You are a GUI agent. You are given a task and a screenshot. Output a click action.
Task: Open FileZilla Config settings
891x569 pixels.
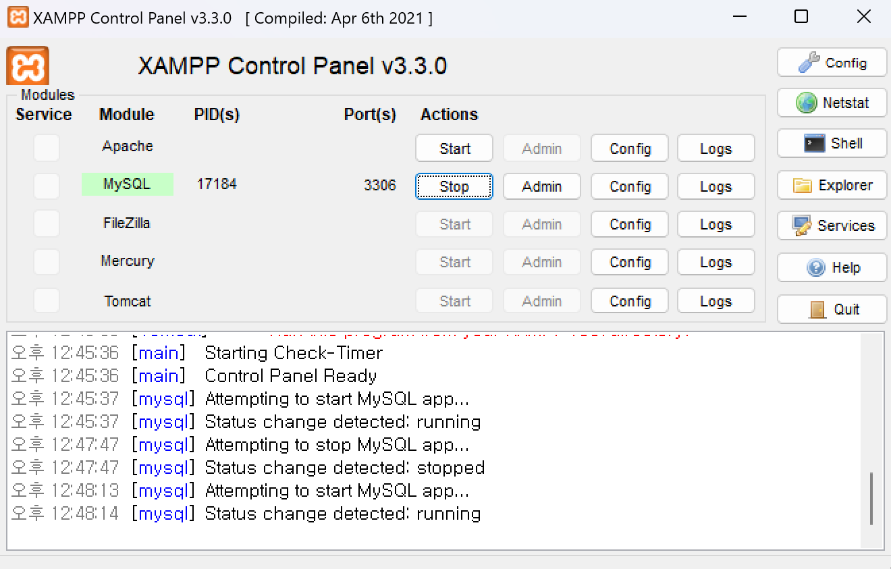tap(629, 224)
